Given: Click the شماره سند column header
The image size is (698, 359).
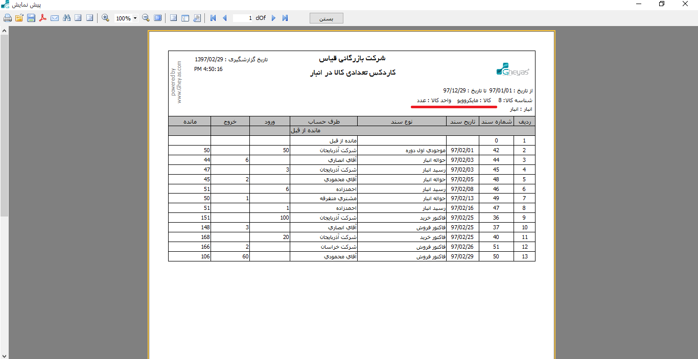Looking at the screenshot, I should point(496,122).
